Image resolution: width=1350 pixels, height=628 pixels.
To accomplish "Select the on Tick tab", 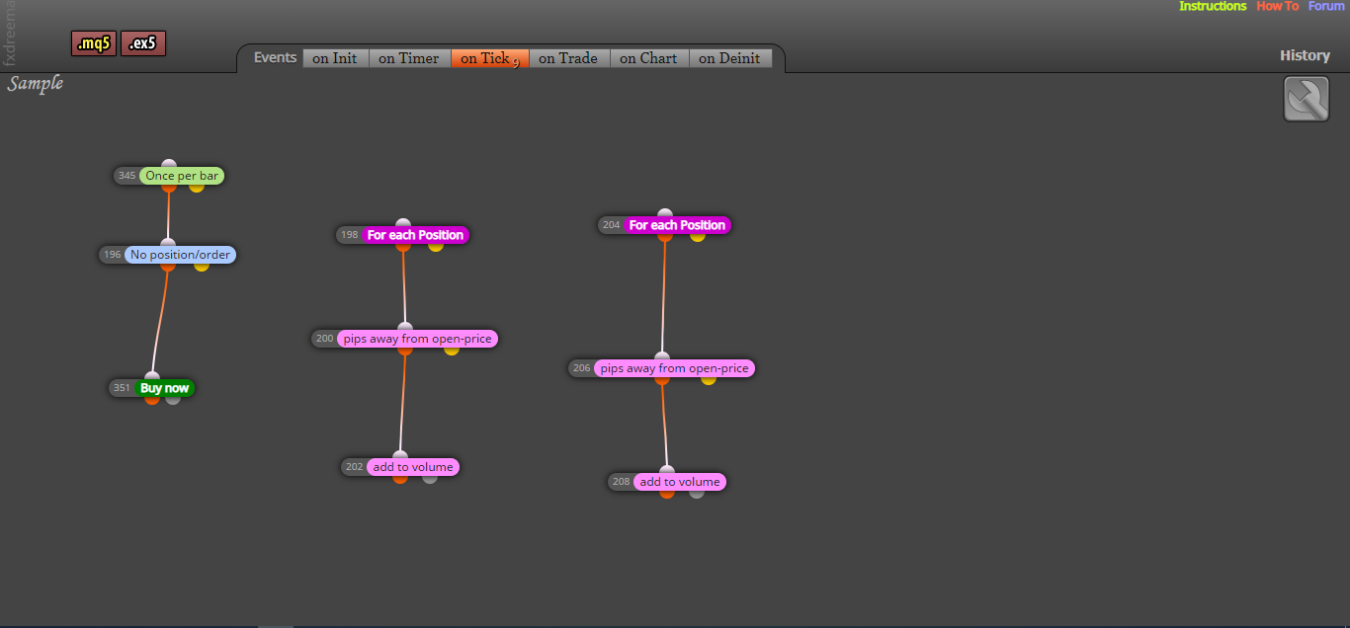I will [490, 58].
